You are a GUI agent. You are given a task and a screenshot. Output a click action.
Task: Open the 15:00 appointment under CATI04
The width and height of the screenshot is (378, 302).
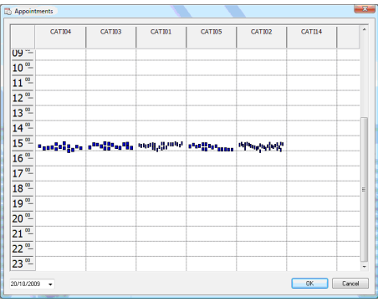60,147
